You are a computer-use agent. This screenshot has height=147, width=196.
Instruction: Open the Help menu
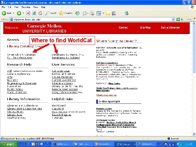pyautogui.click(x=43, y=7)
